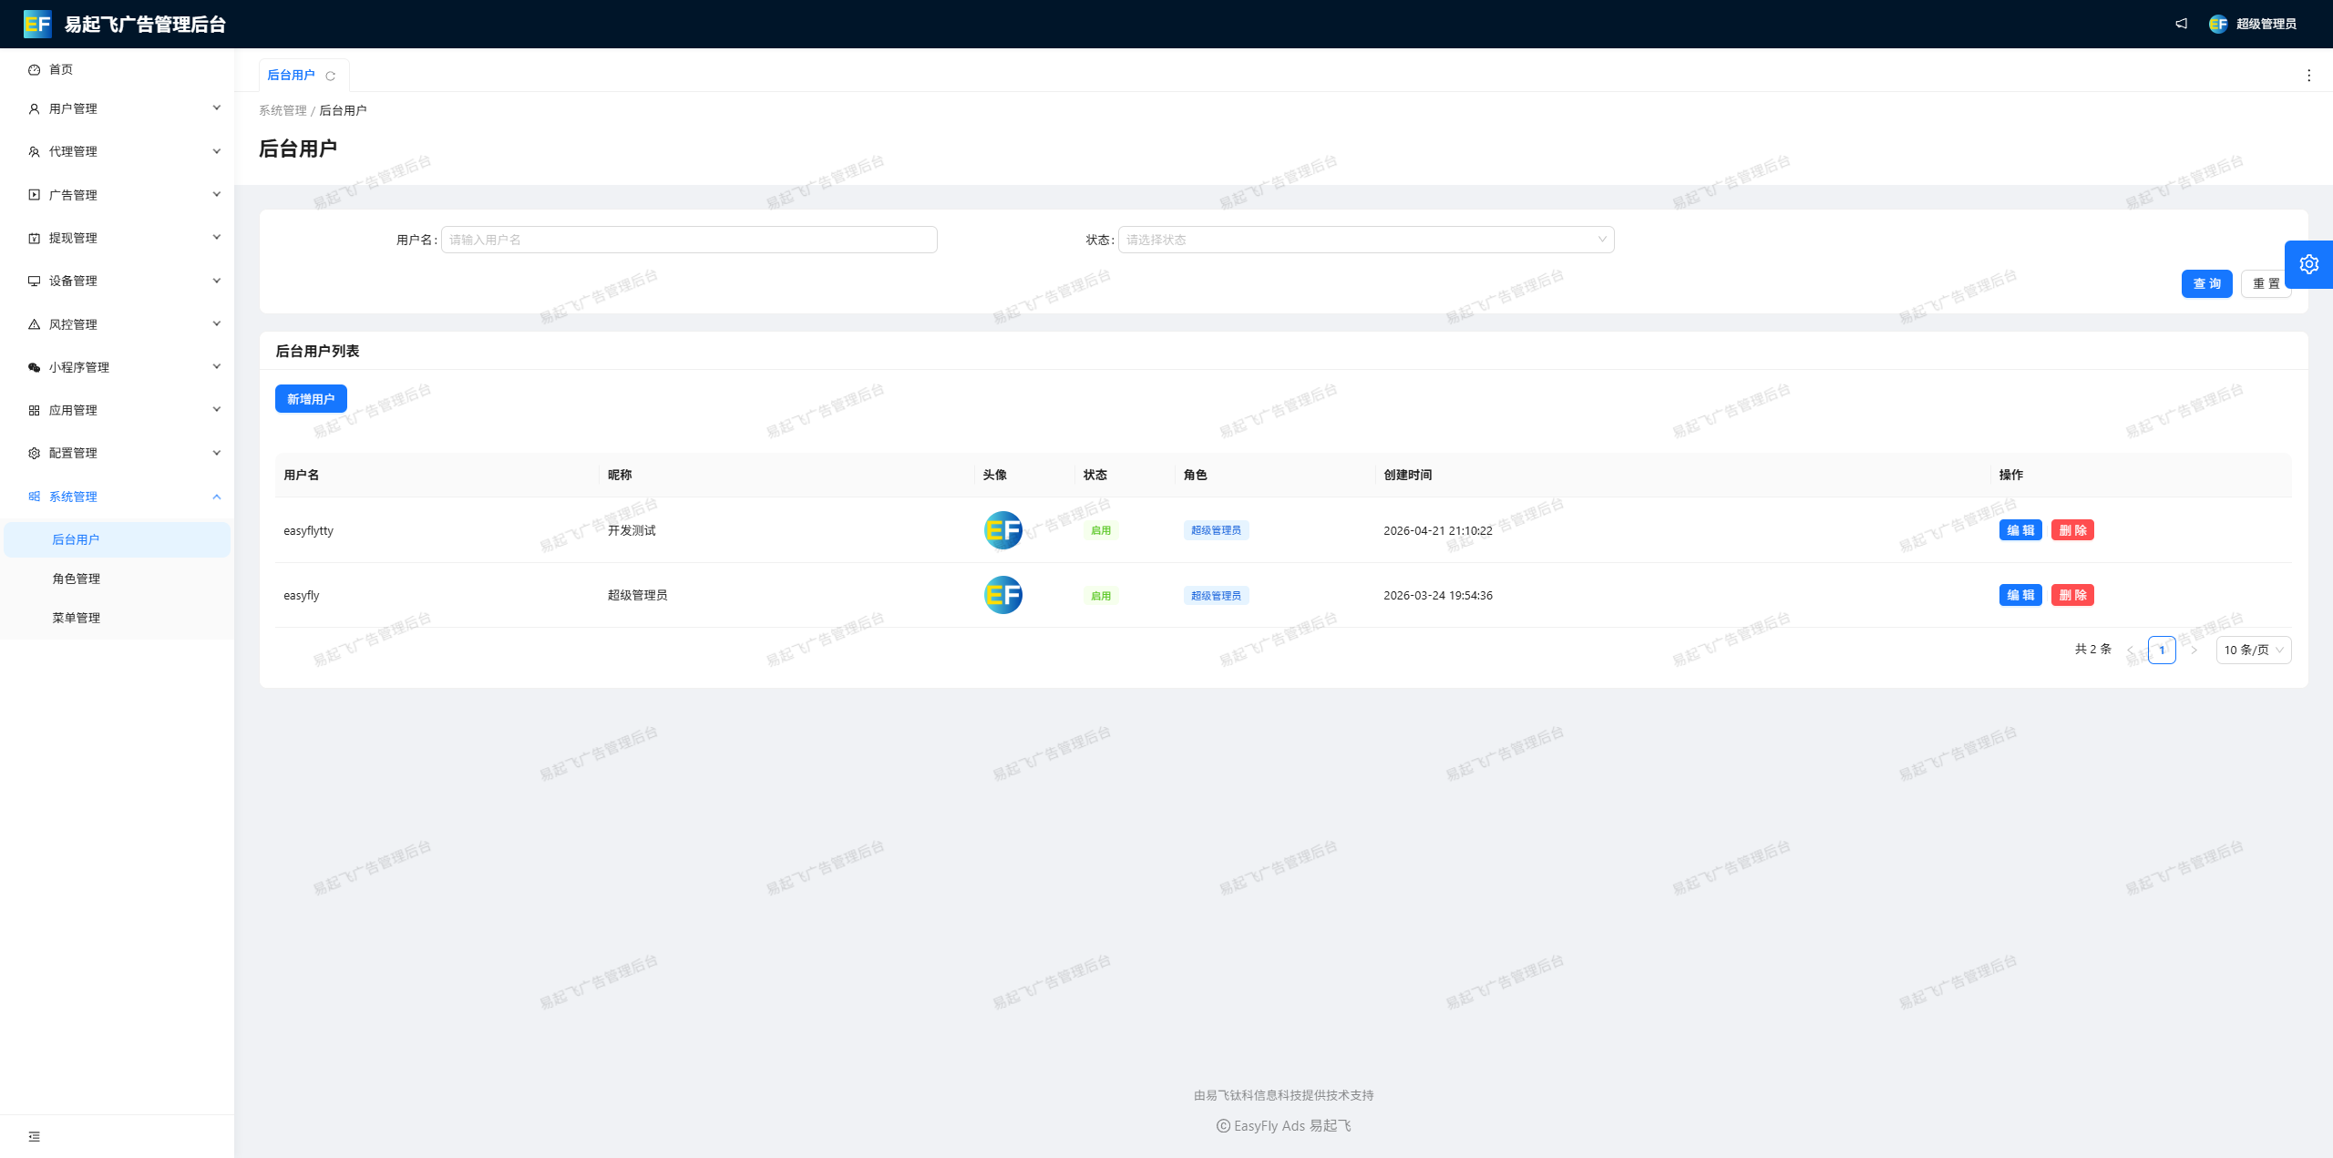This screenshot has width=2333, height=1158.
Task: Click the 设备管理 monitor icon
Action: (34, 281)
